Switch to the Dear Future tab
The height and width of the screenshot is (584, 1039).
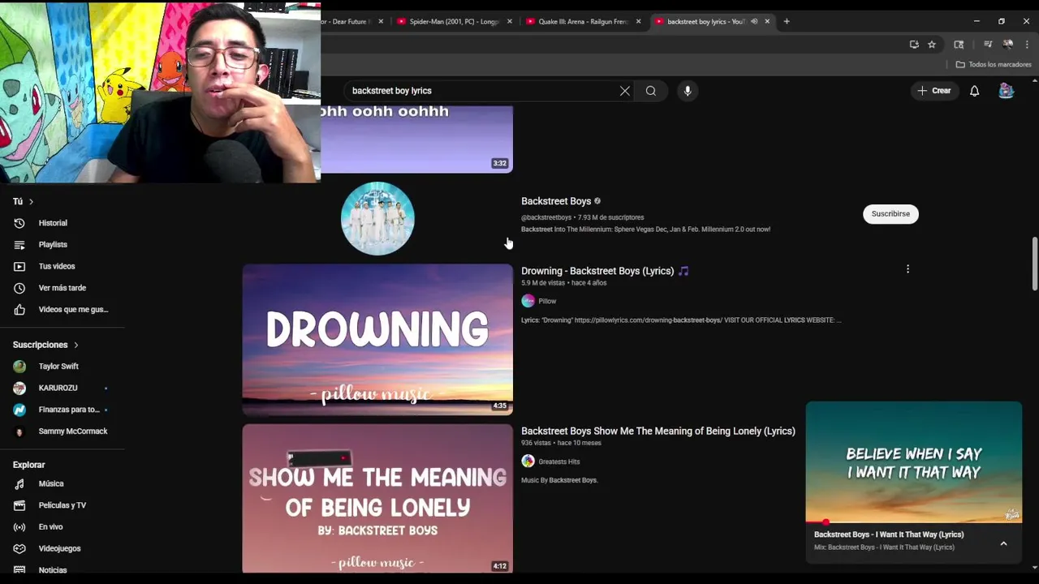coord(347,21)
